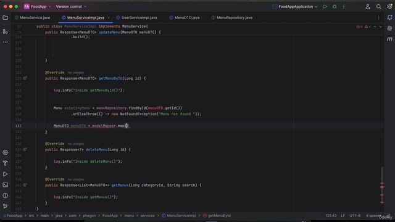Open recent tabs list ellipsis

coord(378,18)
